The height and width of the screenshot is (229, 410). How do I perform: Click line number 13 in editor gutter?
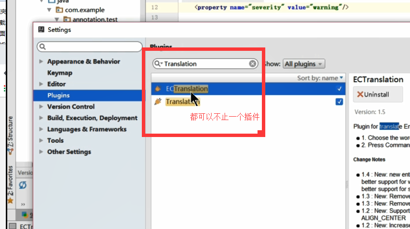[x=154, y=17]
